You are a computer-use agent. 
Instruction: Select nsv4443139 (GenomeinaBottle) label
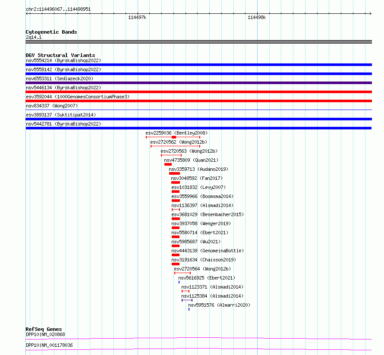click(x=208, y=251)
